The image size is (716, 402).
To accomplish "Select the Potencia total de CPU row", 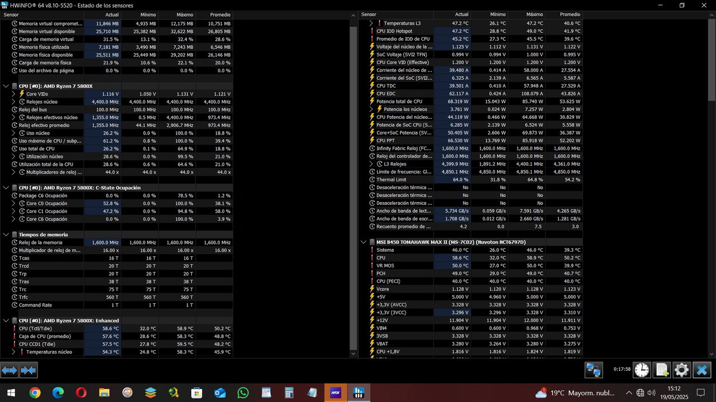I will coord(470,102).
